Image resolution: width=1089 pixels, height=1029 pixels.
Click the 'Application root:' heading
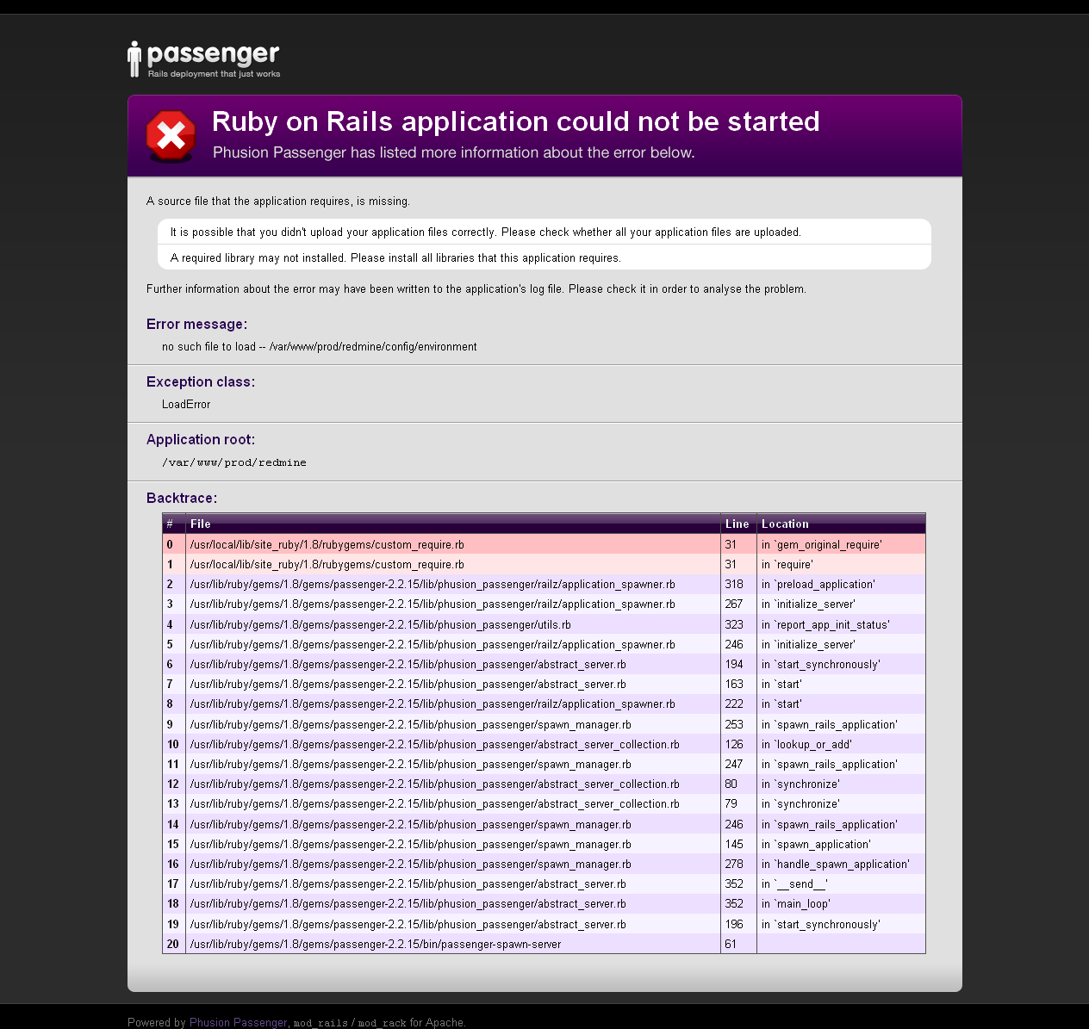click(x=201, y=439)
